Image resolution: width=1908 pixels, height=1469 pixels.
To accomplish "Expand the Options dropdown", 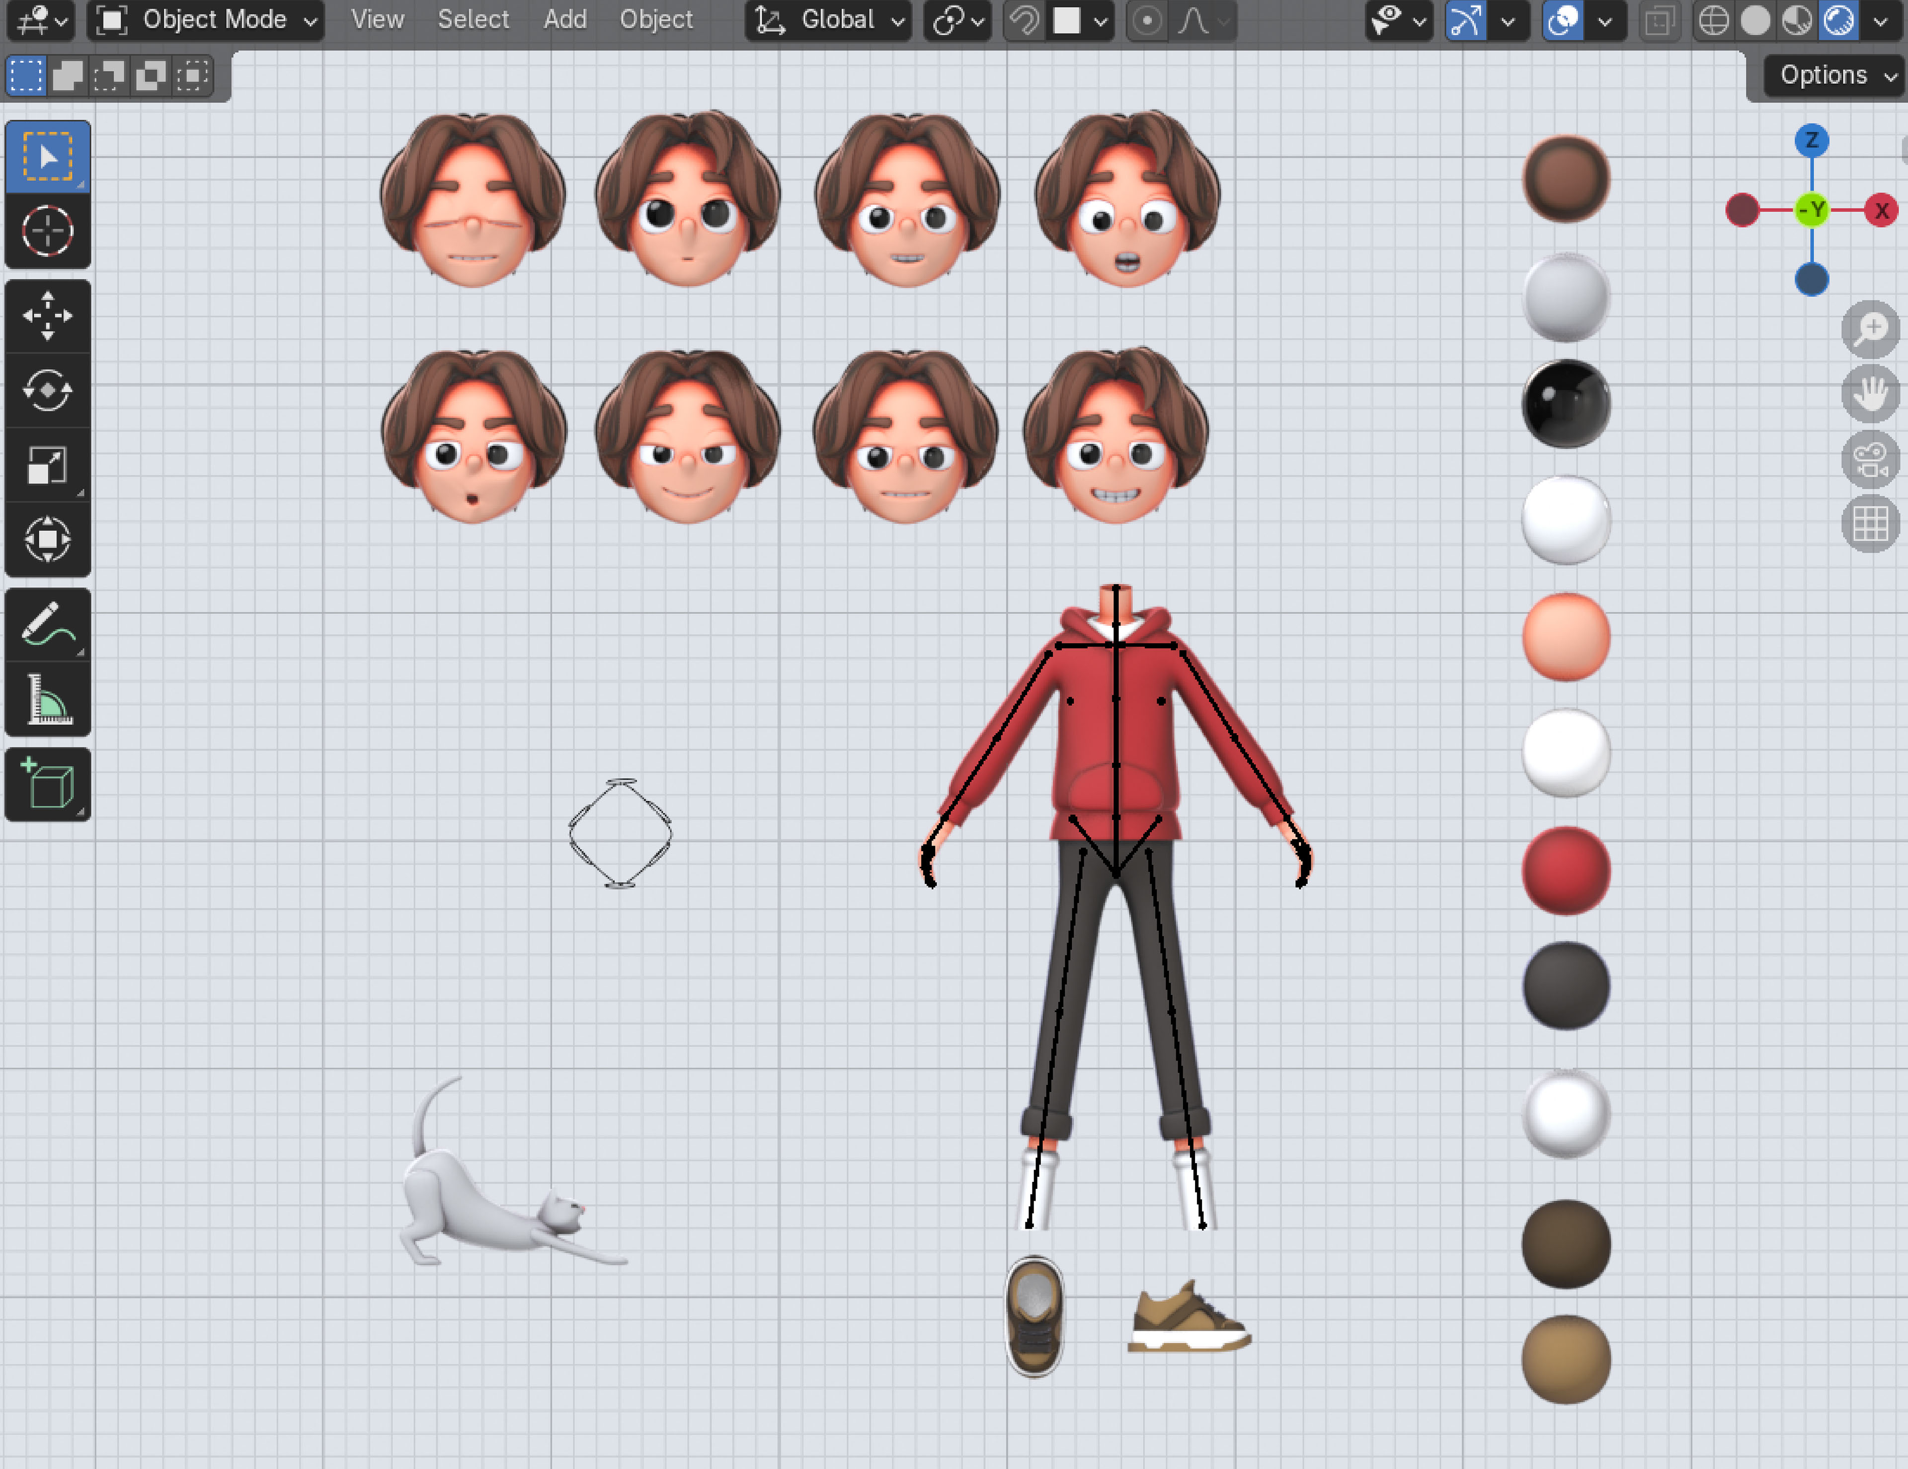I will (x=1834, y=76).
